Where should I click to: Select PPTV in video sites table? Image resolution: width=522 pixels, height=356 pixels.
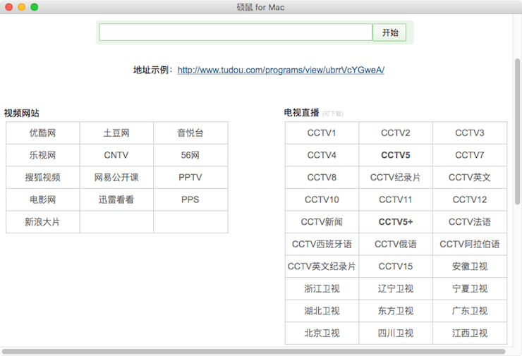click(190, 178)
